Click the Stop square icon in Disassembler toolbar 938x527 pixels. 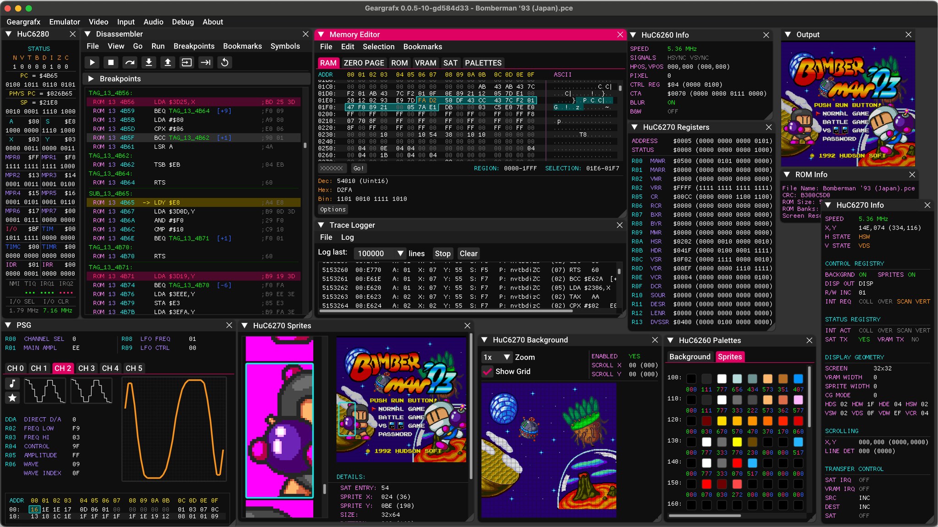pyautogui.click(x=111, y=62)
